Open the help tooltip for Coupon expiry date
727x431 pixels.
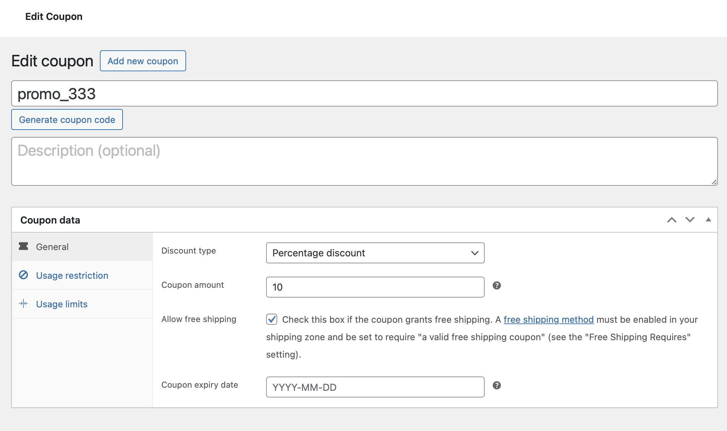coord(497,386)
